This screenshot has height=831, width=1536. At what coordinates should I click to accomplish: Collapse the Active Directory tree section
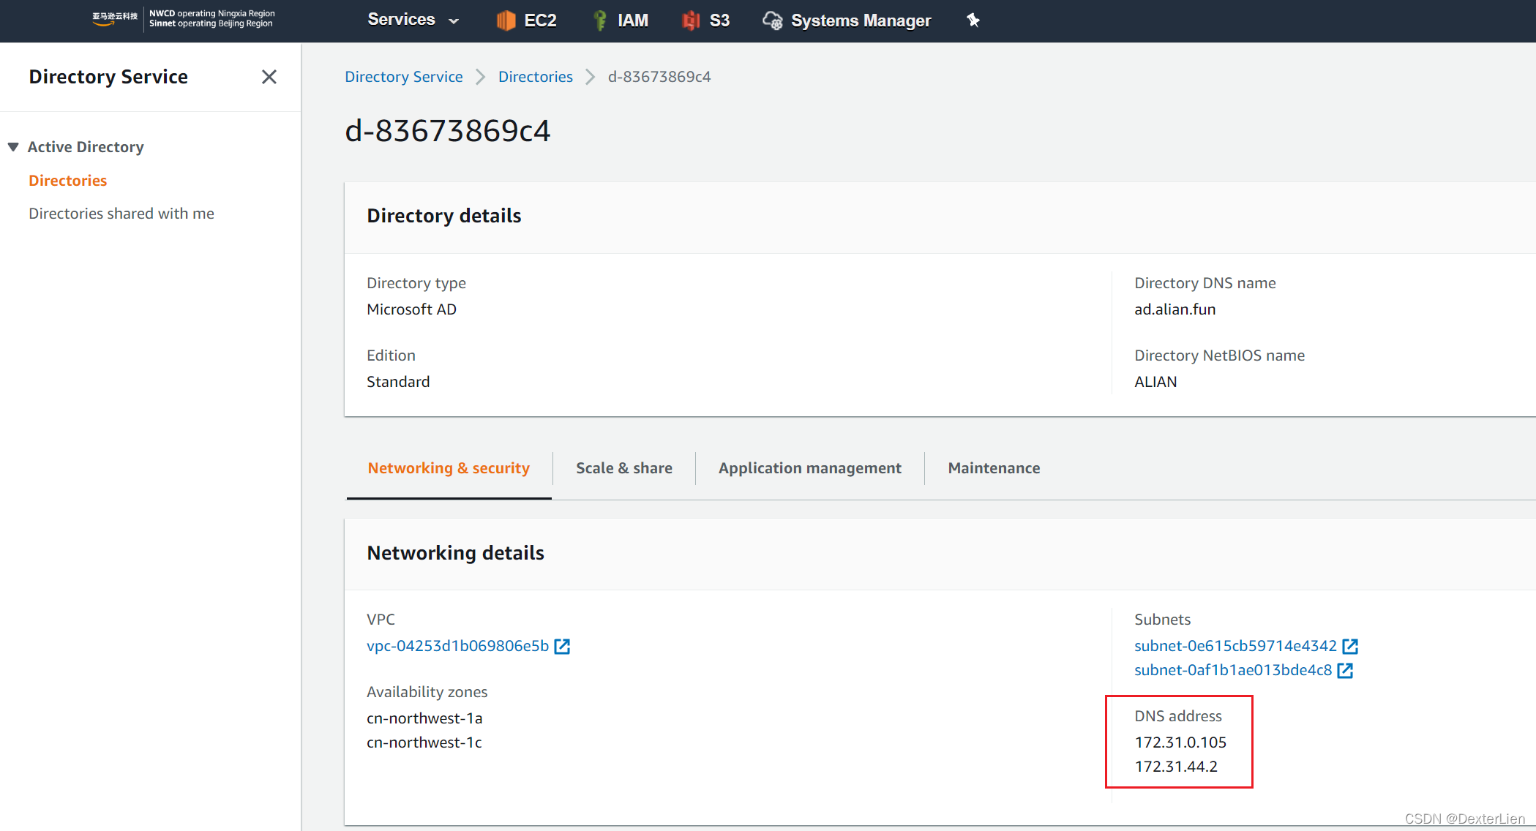click(x=13, y=147)
